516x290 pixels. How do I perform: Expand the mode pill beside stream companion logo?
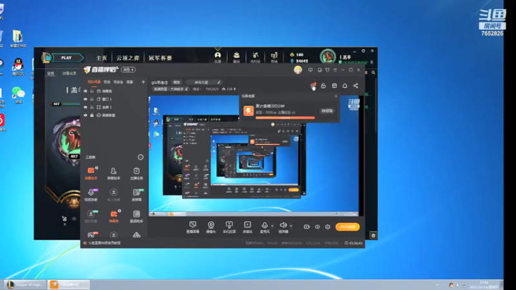tap(128, 70)
